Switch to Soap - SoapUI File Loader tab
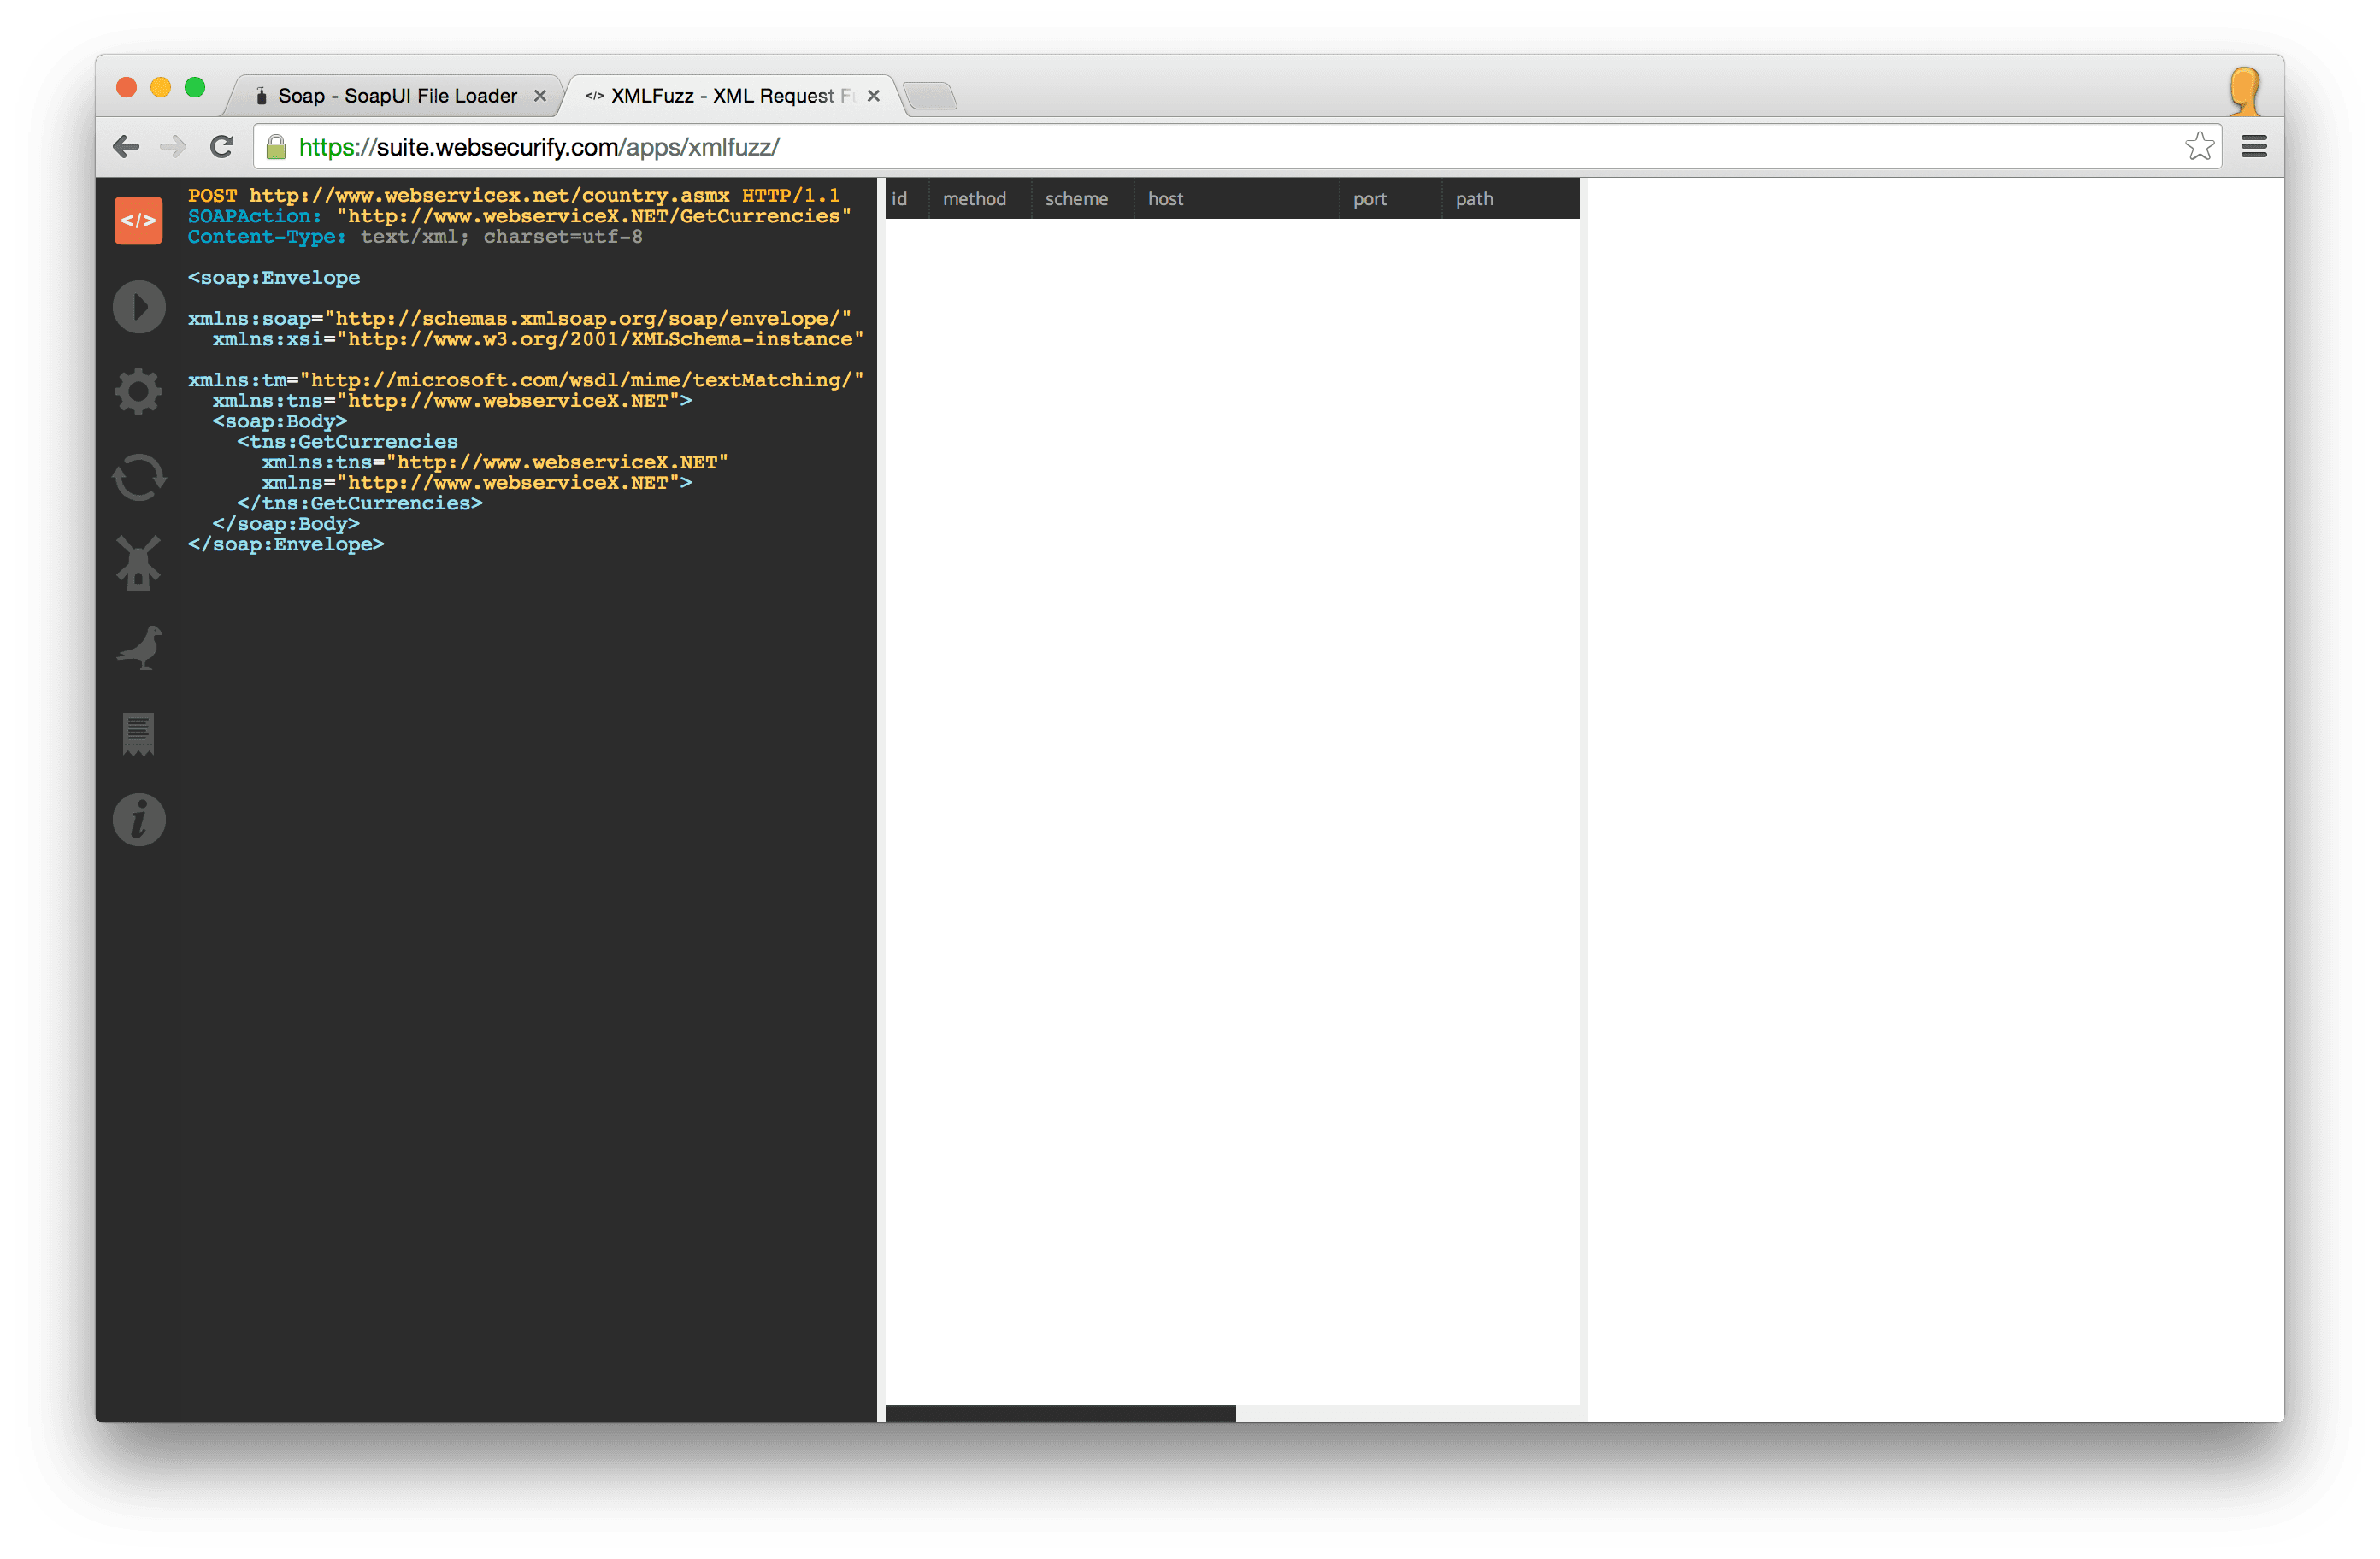 click(x=397, y=96)
